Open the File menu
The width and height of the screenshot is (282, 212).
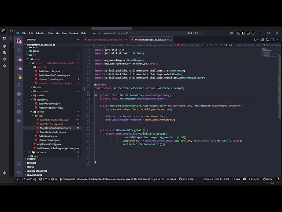pyautogui.click(x=24, y=33)
